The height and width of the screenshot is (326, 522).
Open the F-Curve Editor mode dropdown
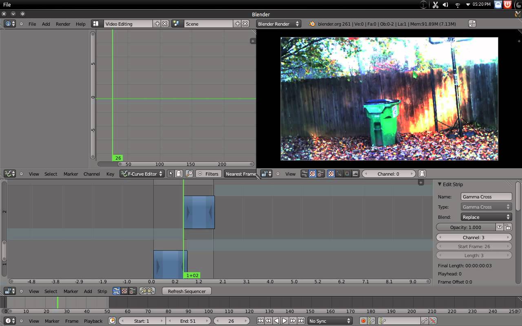click(142, 174)
